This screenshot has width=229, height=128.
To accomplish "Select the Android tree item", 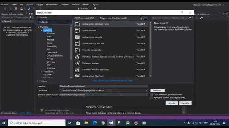I will click(x=50, y=39).
